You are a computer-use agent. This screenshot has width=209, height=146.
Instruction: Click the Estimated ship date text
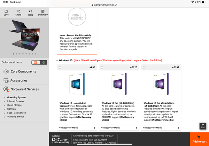(93, 136)
